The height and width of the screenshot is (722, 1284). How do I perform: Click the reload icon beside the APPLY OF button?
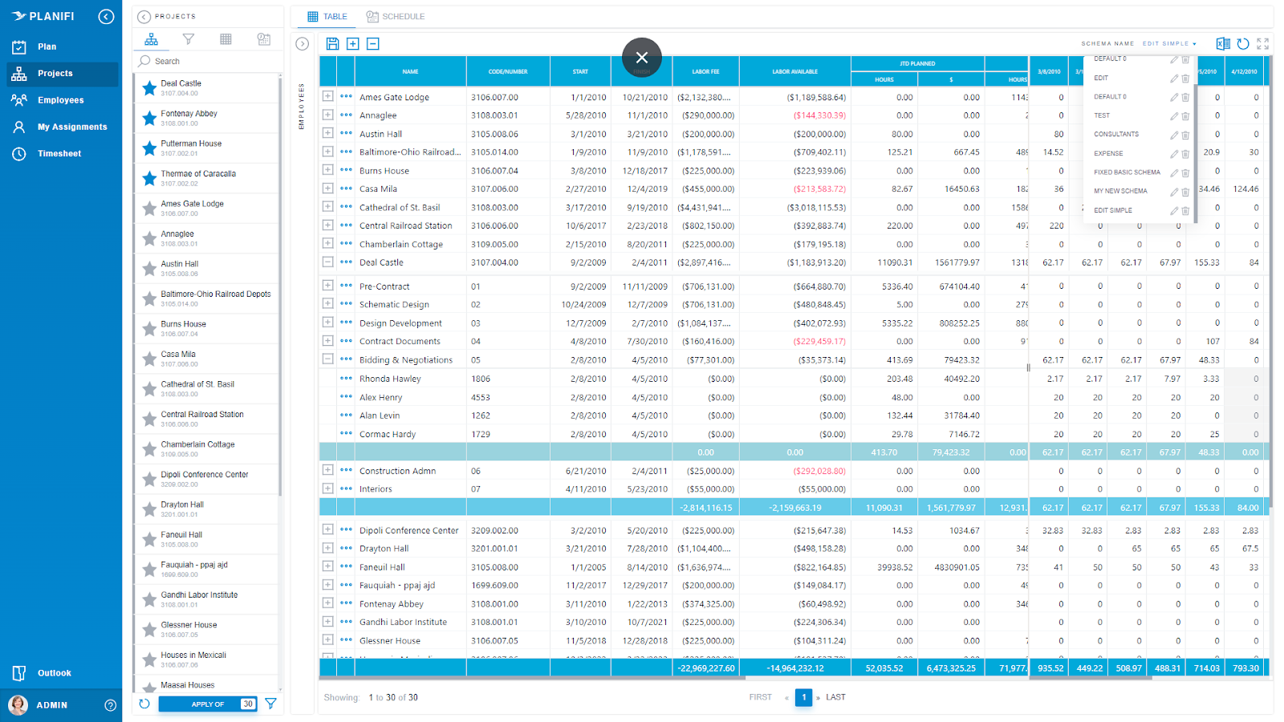[144, 704]
